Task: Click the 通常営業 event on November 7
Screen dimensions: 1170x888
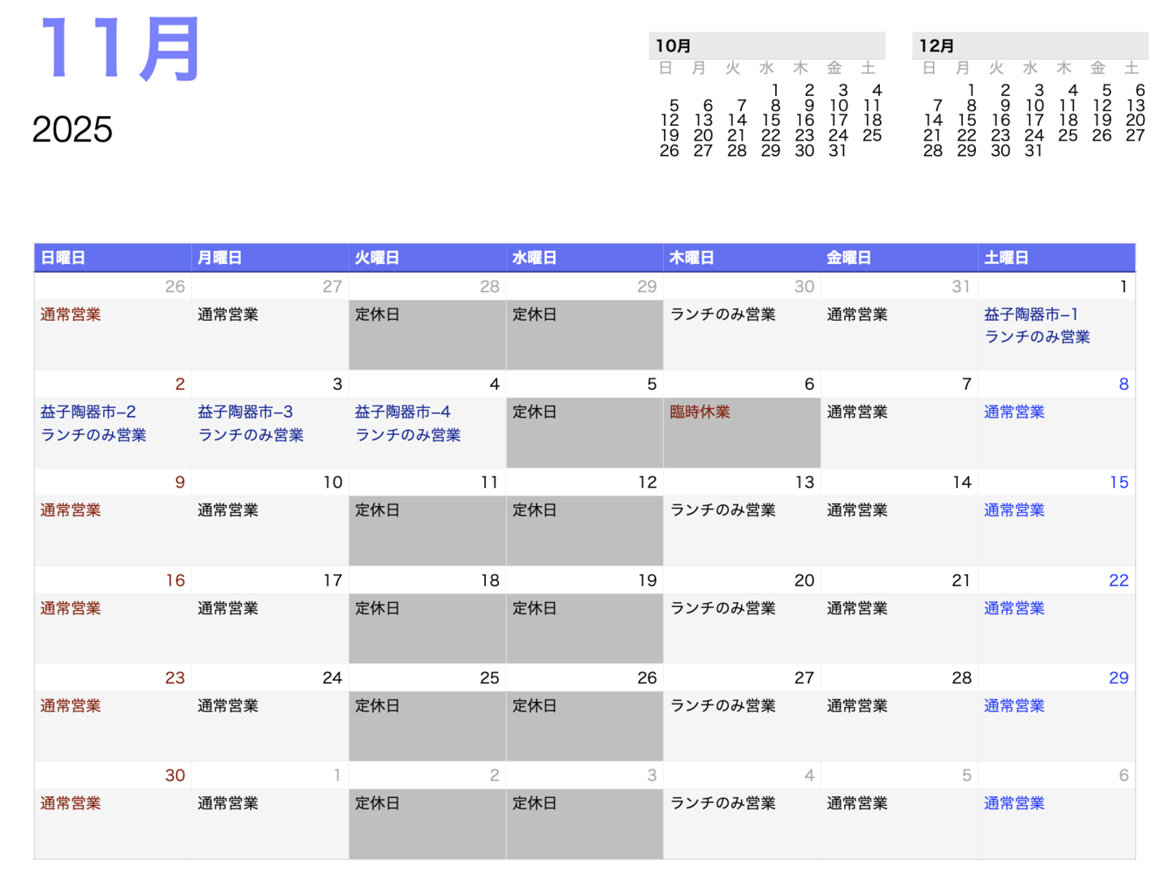Action: (857, 412)
